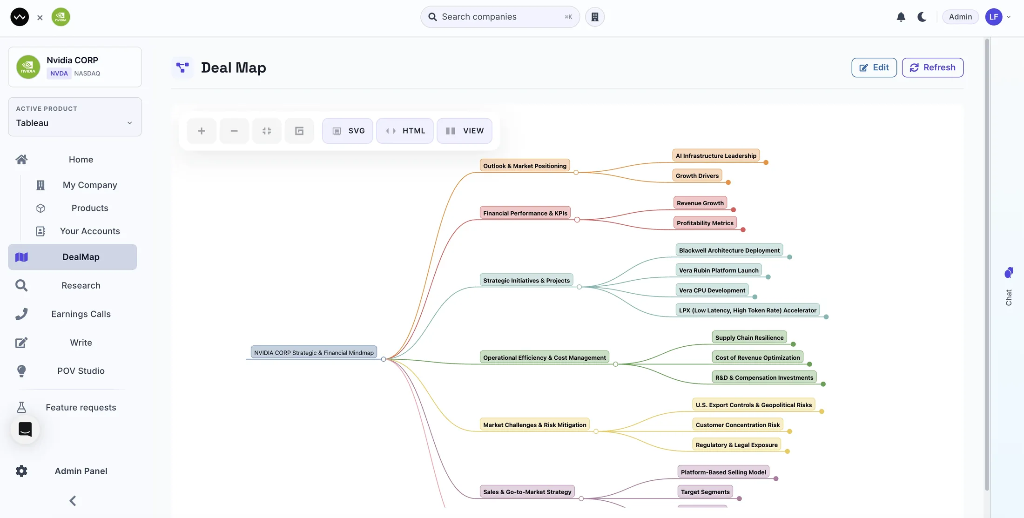Open Feature requests
The width and height of the screenshot is (1024, 518).
[x=81, y=408]
